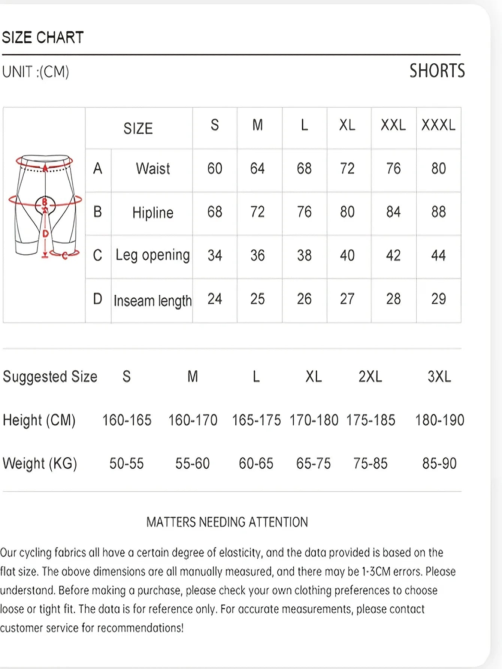
Task: Click the UNIT :(CM) text
Action: (36, 72)
